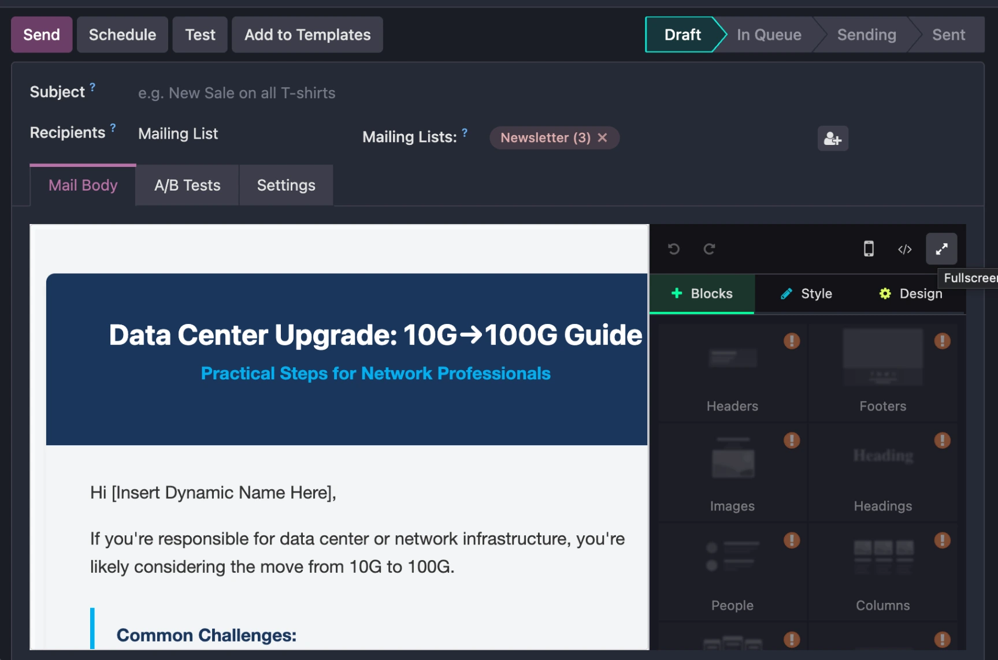The height and width of the screenshot is (660, 998).
Task: Open the Settings tab
Action: click(x=286, y=185)
